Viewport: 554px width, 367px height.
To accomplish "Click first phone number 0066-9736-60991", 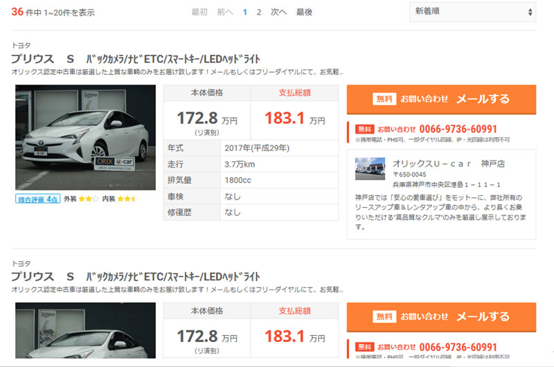I will (458, 129).
